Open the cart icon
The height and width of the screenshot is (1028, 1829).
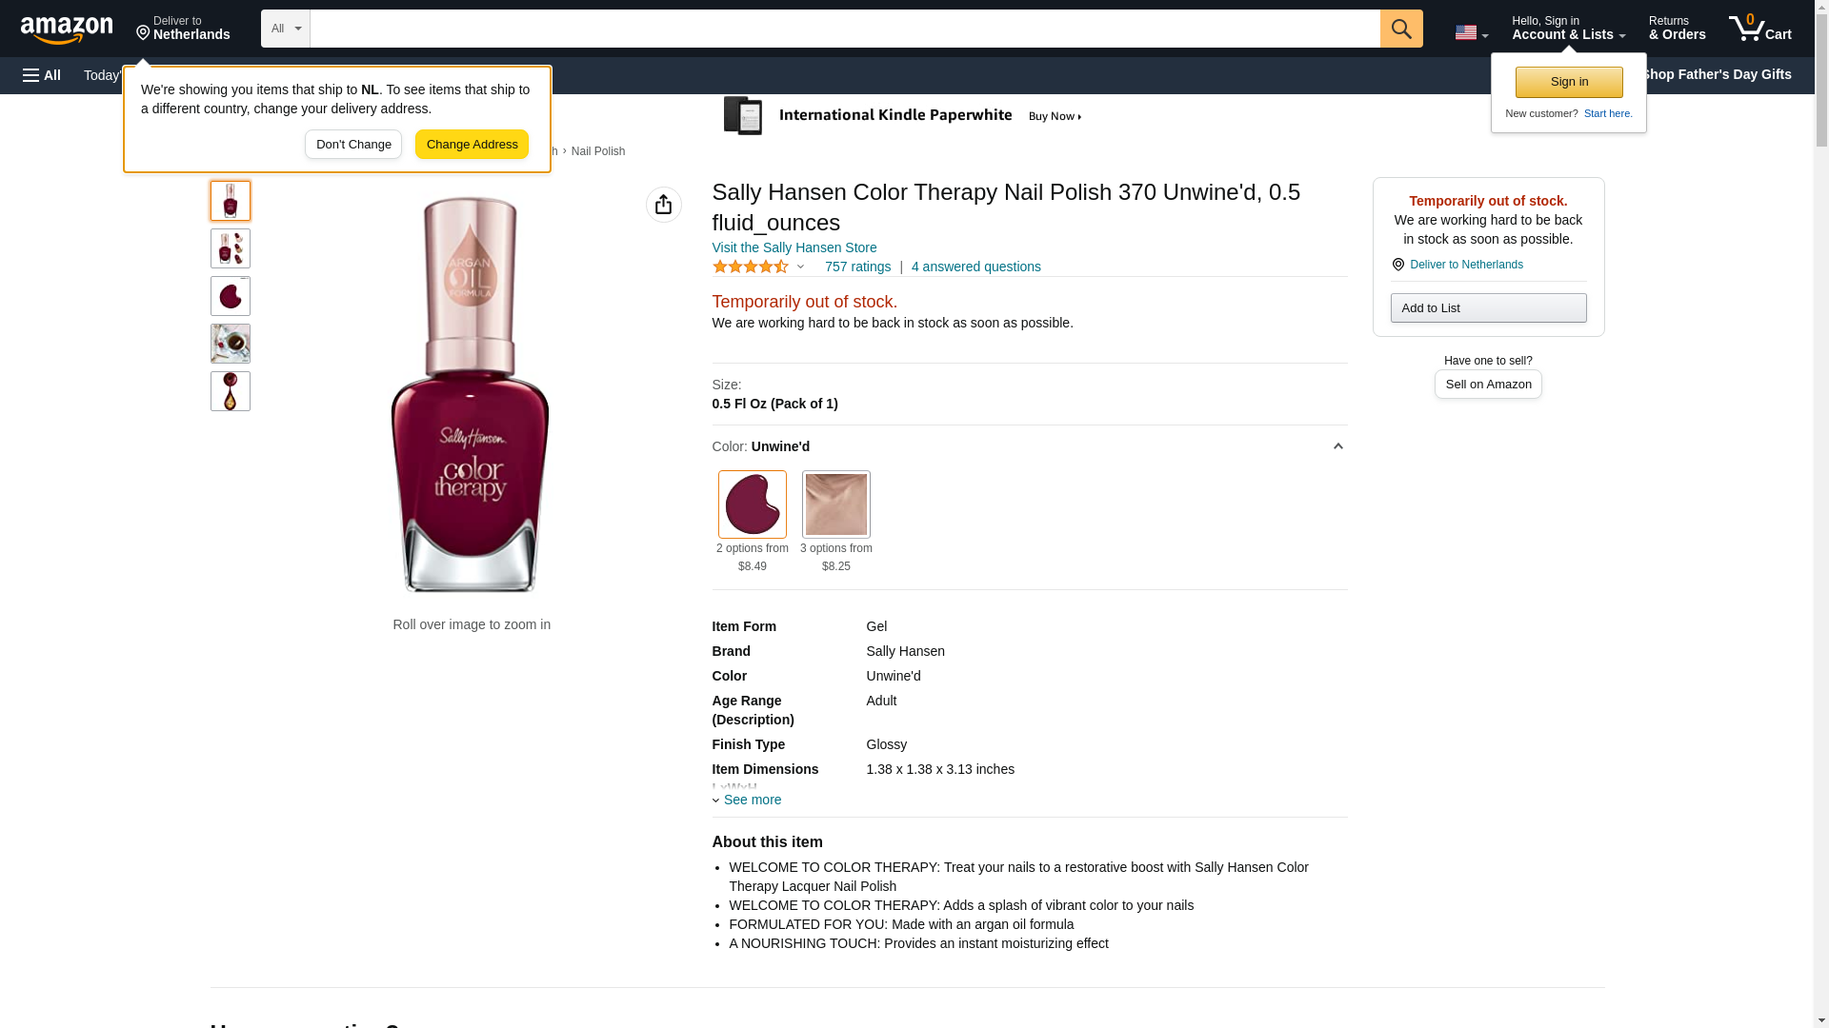point(1759,29)
